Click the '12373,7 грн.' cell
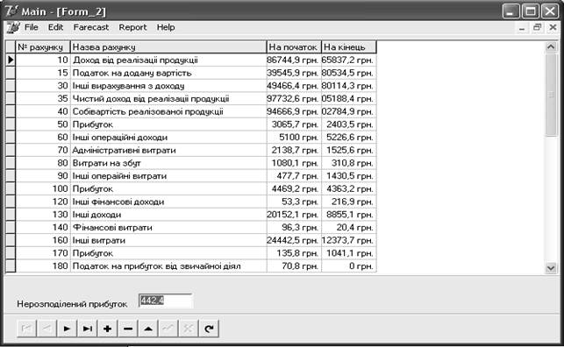Screen dimensions: 564x347 (349, 240)
